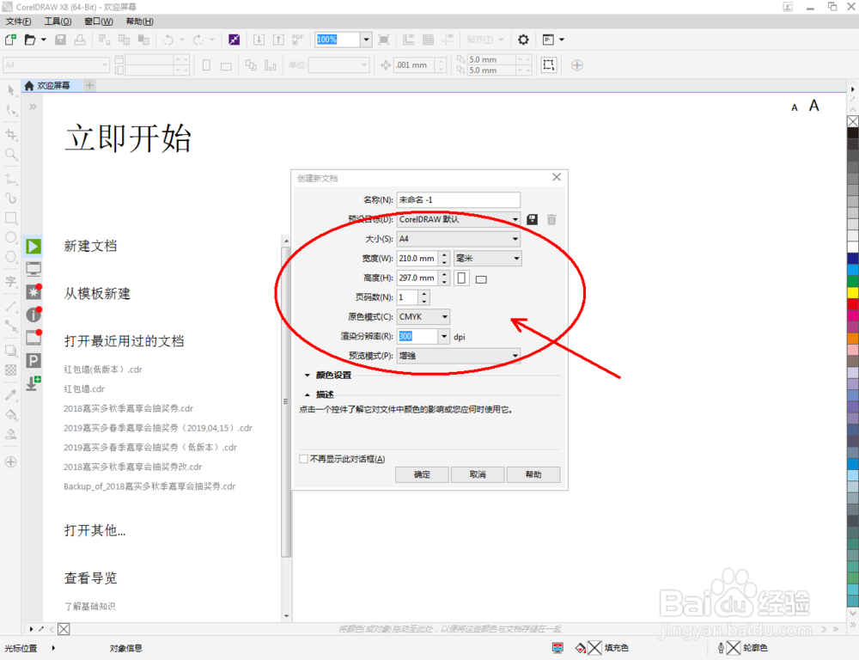Click the 从模板新建 link
This screenshot has width=859, height=660.
[98, 294]
